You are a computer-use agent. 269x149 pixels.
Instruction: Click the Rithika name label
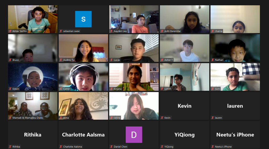click(16, 147)
